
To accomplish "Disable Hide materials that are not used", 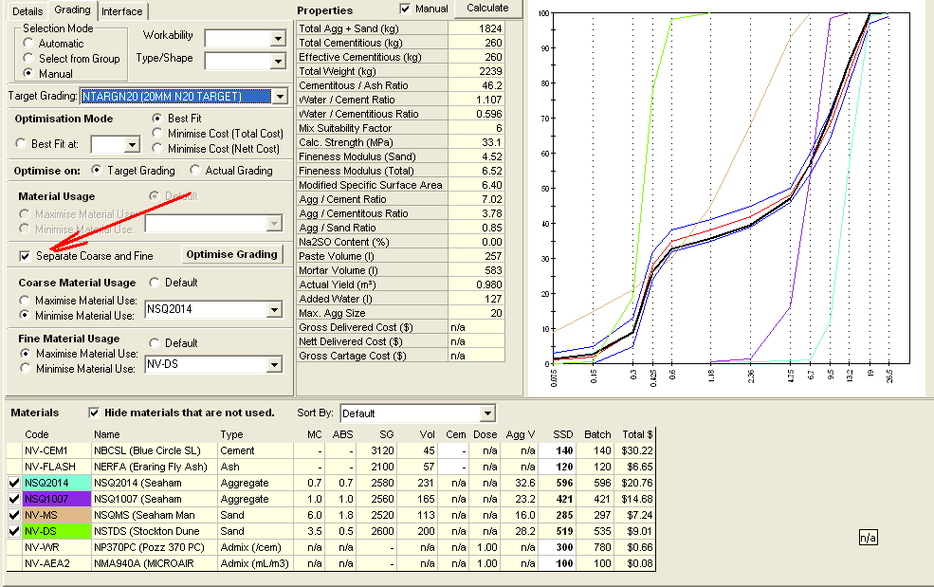I will point(94,413).
